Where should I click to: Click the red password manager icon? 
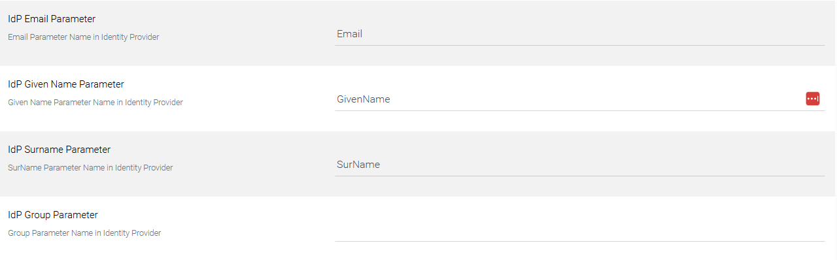813,99
